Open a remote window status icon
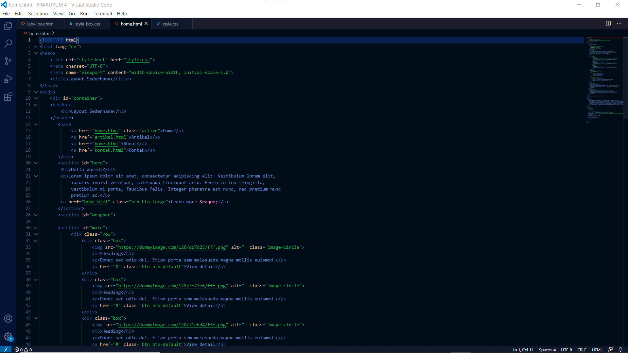 click(x=6, y=349)
